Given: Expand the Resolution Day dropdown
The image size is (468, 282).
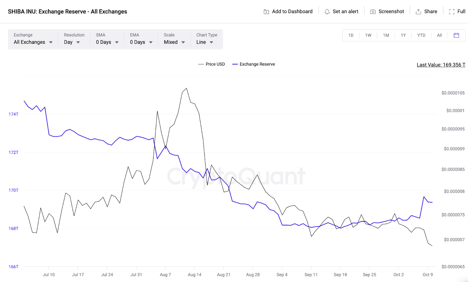Looking at the screenshot, I should 72,42.
